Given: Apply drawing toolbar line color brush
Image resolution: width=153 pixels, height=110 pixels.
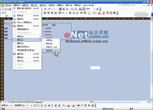Looking at the screenshot, I should (x=68, y=105).
